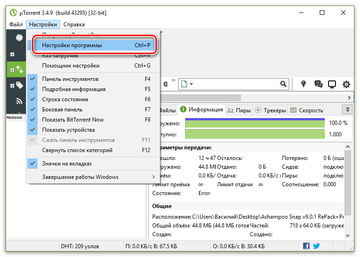360x257 pixels.
Task: Select Свернуть список категорий menu entry
Action: click(93, 150)
